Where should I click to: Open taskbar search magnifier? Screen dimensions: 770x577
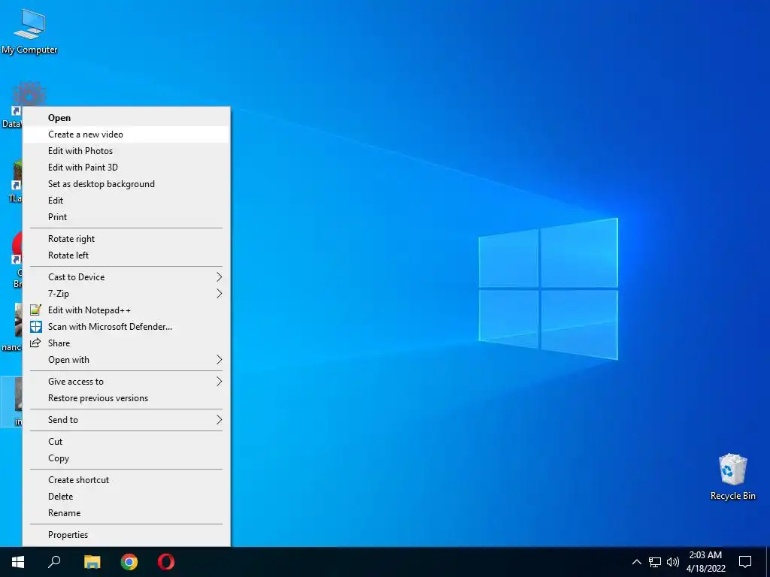[54, 562]
